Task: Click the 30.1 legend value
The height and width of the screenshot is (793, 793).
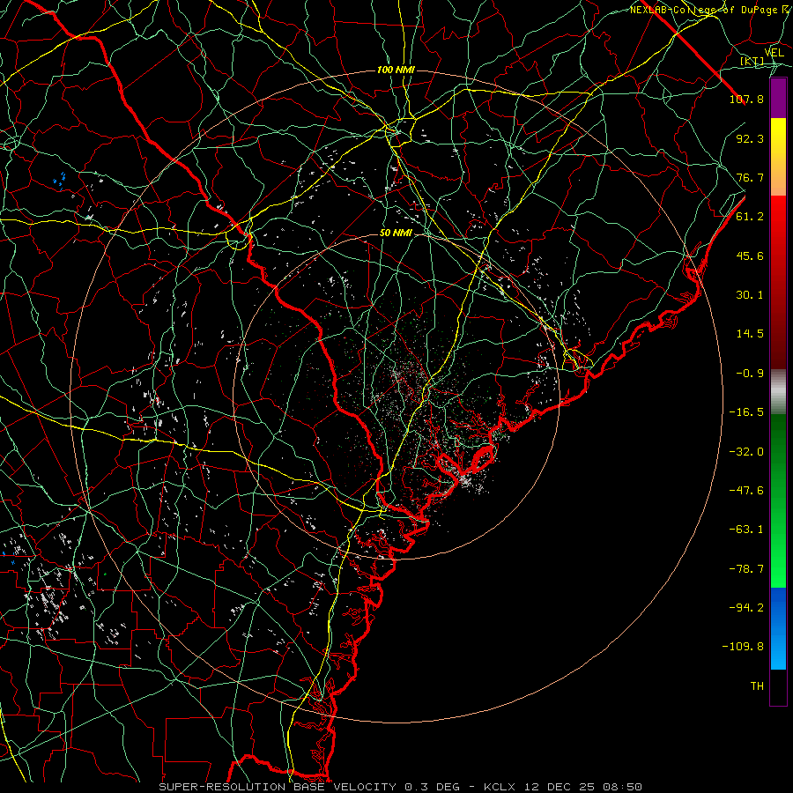Action: click(x=750, y=295)
